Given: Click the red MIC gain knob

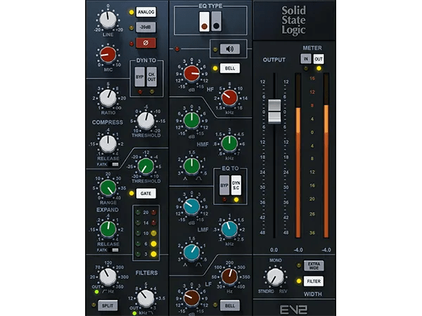Looking at the screenshot, I should (108, 55).
